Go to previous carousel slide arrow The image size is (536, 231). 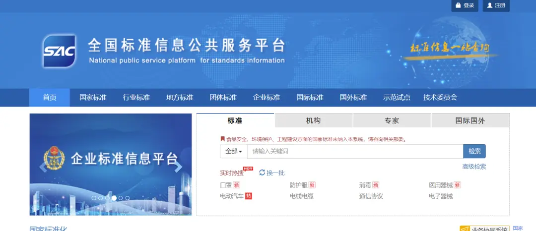click(x=43, y=167)
